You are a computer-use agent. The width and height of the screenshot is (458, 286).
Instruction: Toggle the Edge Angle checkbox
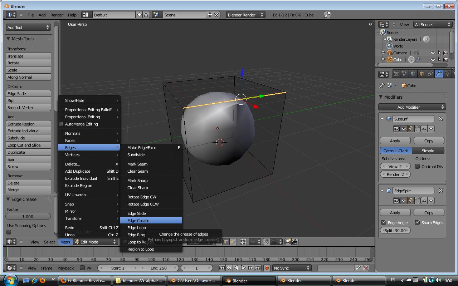coord(384,222)
